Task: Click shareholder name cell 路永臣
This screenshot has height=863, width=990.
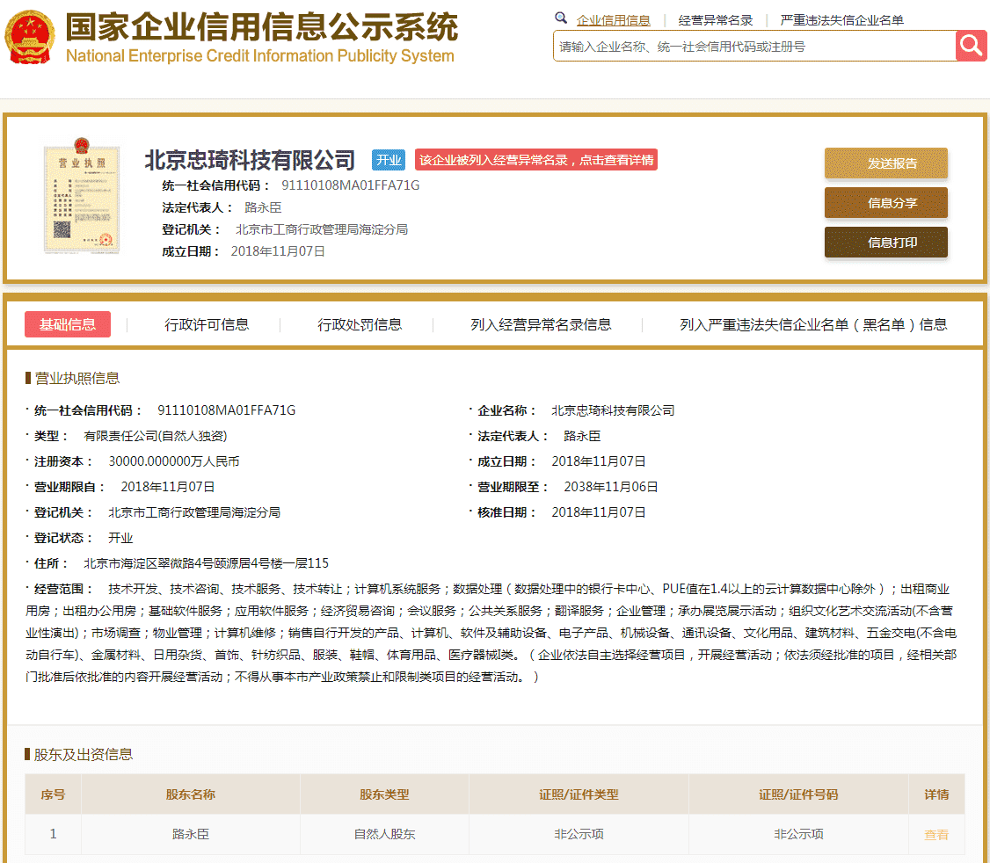Action: tap(191, 834)
